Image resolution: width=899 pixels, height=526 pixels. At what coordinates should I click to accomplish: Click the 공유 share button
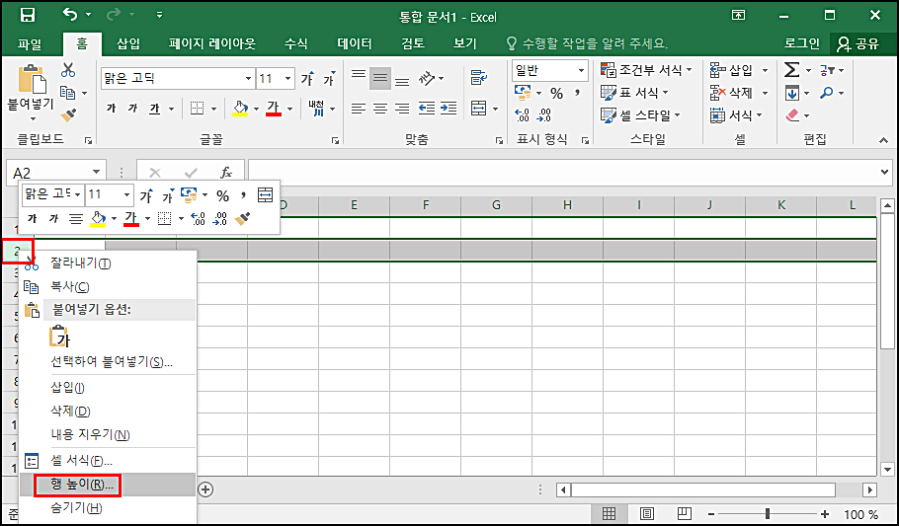[858, 43]
